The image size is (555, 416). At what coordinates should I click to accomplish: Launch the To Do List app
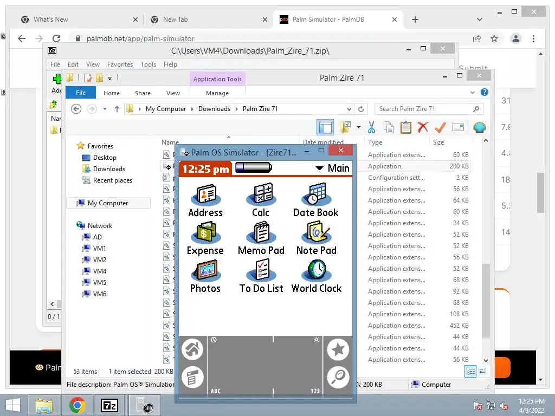261,276
